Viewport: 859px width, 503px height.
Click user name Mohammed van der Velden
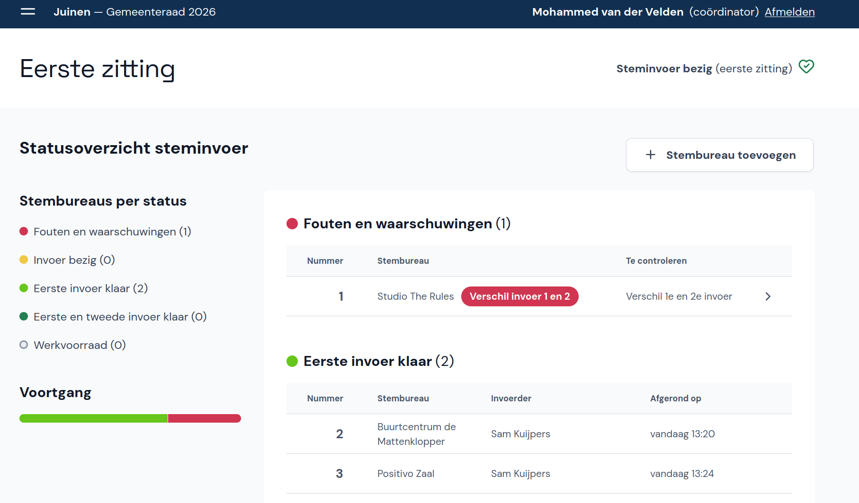608,12
